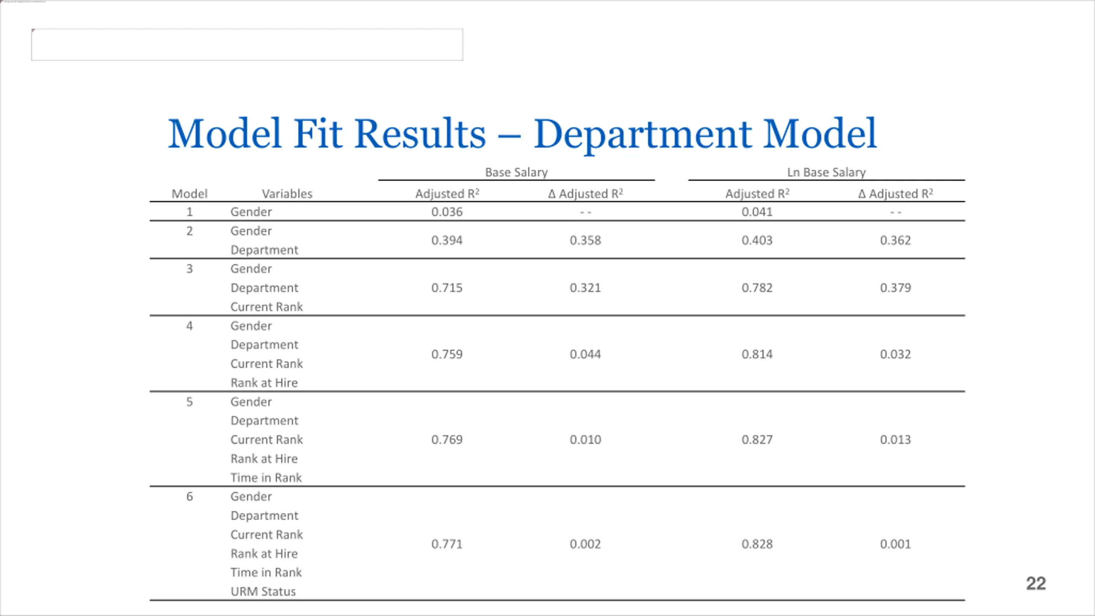1095x616 pixels.
Task: Click the 0.001 delta value in last row
Action: coord(895,544)
